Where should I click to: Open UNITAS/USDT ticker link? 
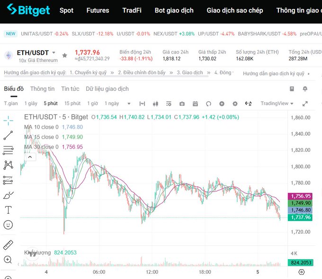(x=45, y=34)
